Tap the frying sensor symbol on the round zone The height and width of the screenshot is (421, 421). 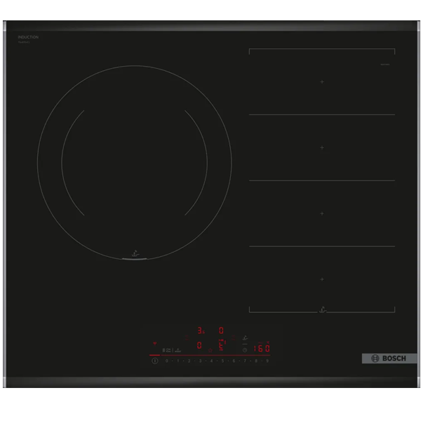(x=135, y=253)
